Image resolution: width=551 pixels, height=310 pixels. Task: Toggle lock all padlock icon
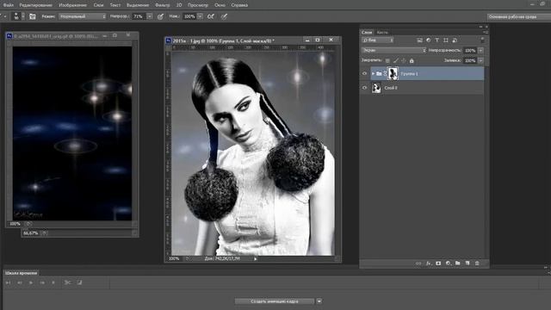click(412, 61)
